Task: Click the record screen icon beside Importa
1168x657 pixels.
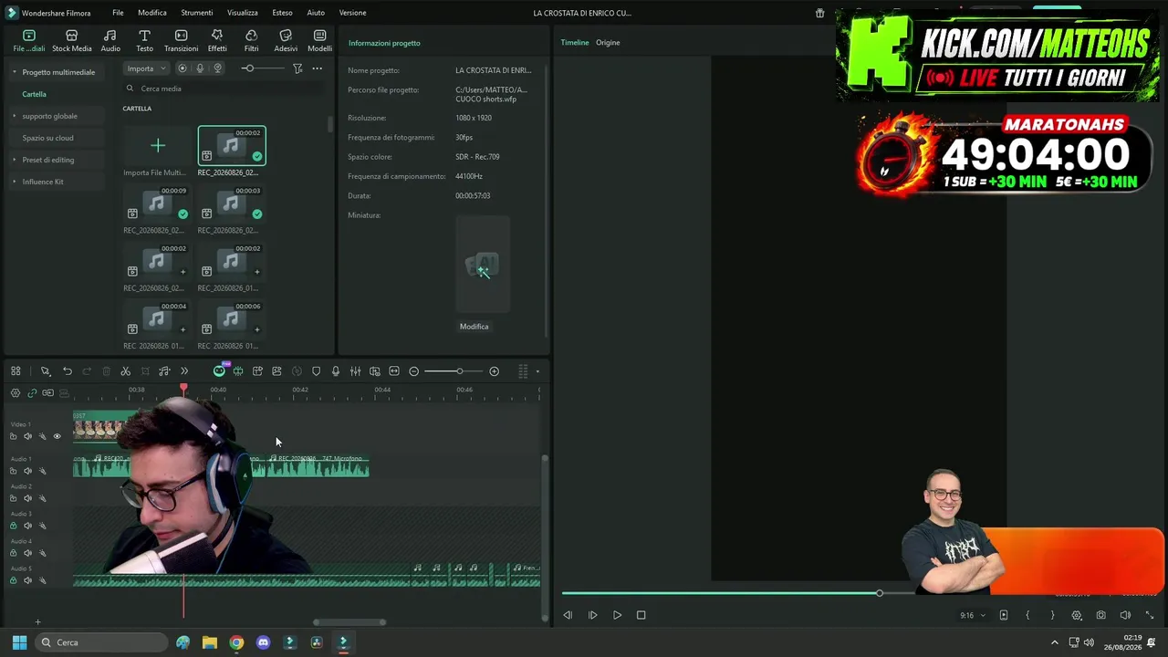Action: 182,68
